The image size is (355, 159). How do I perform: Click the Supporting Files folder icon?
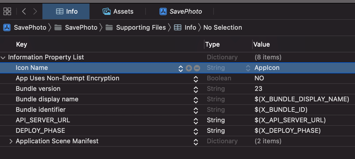pyautogui.click(x=109, y=28)
